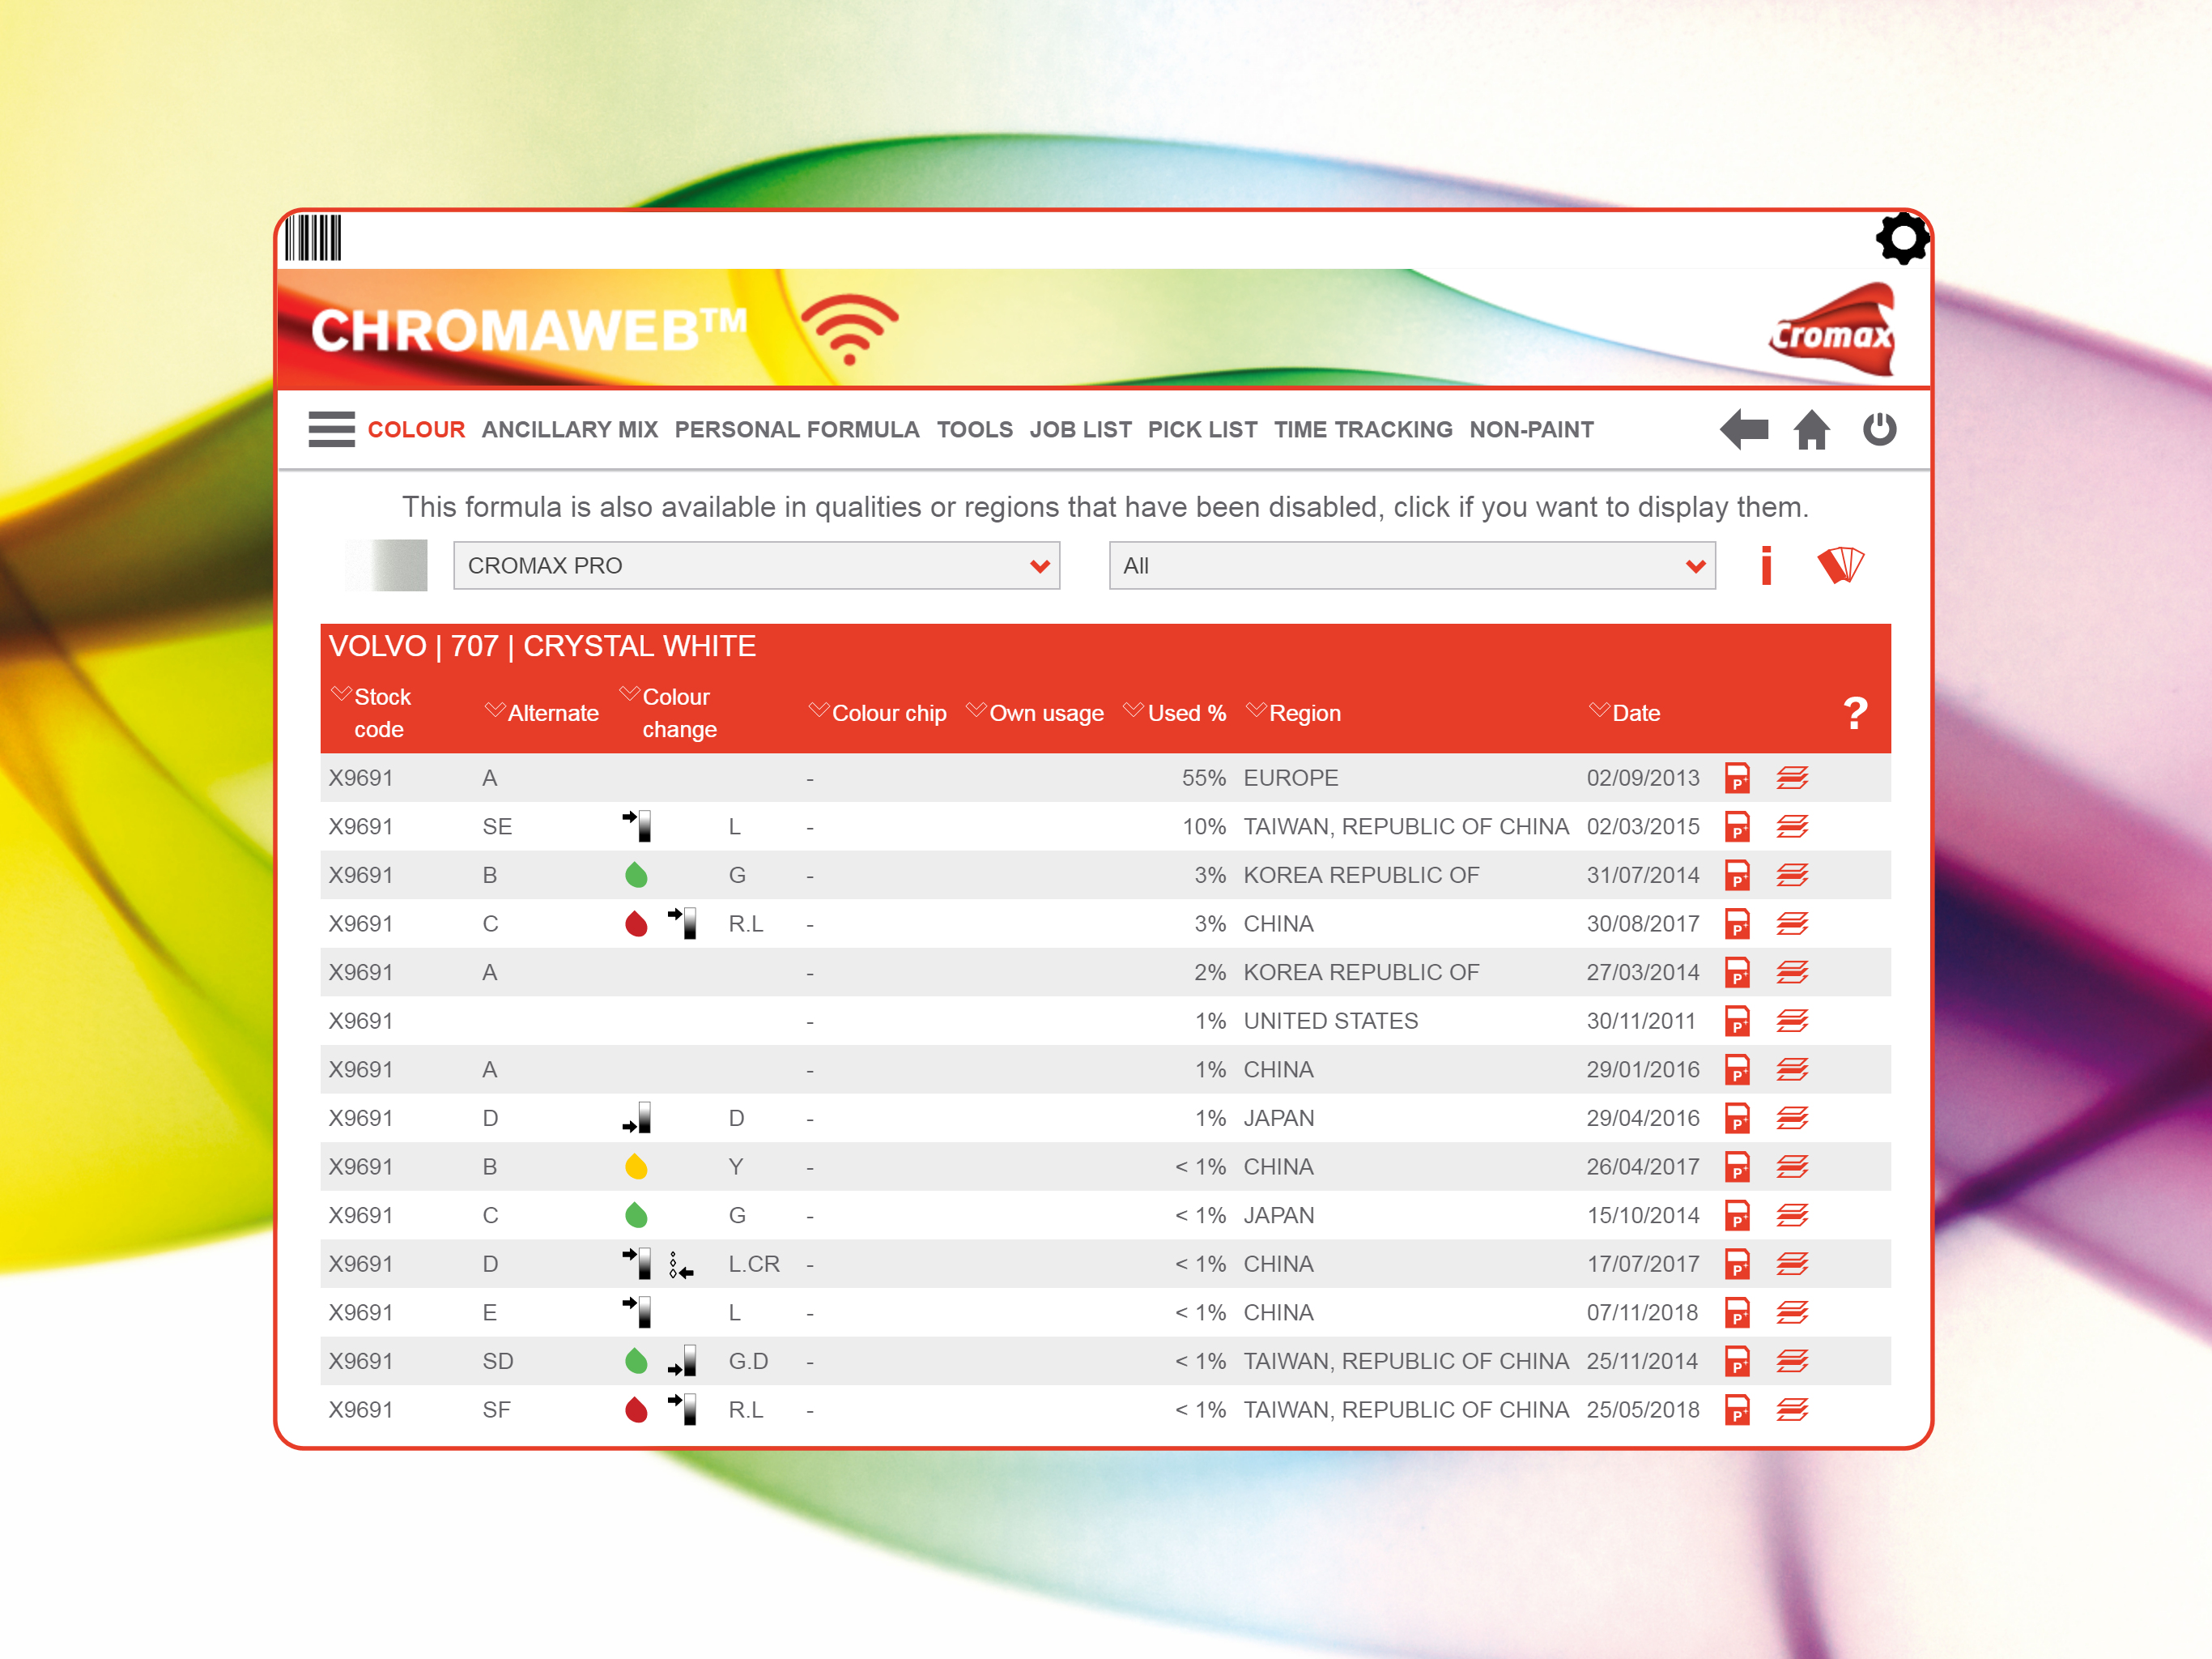The image size is (2212, 1659).
Task: Click the grey colour swatch preview
Action: pyautogui.click(x=386, y=565)
